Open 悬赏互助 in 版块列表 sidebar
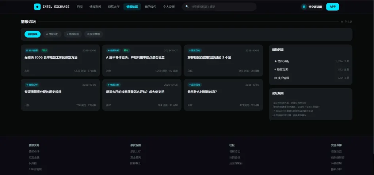Screen dimensions: 374x175 [310, 70]
